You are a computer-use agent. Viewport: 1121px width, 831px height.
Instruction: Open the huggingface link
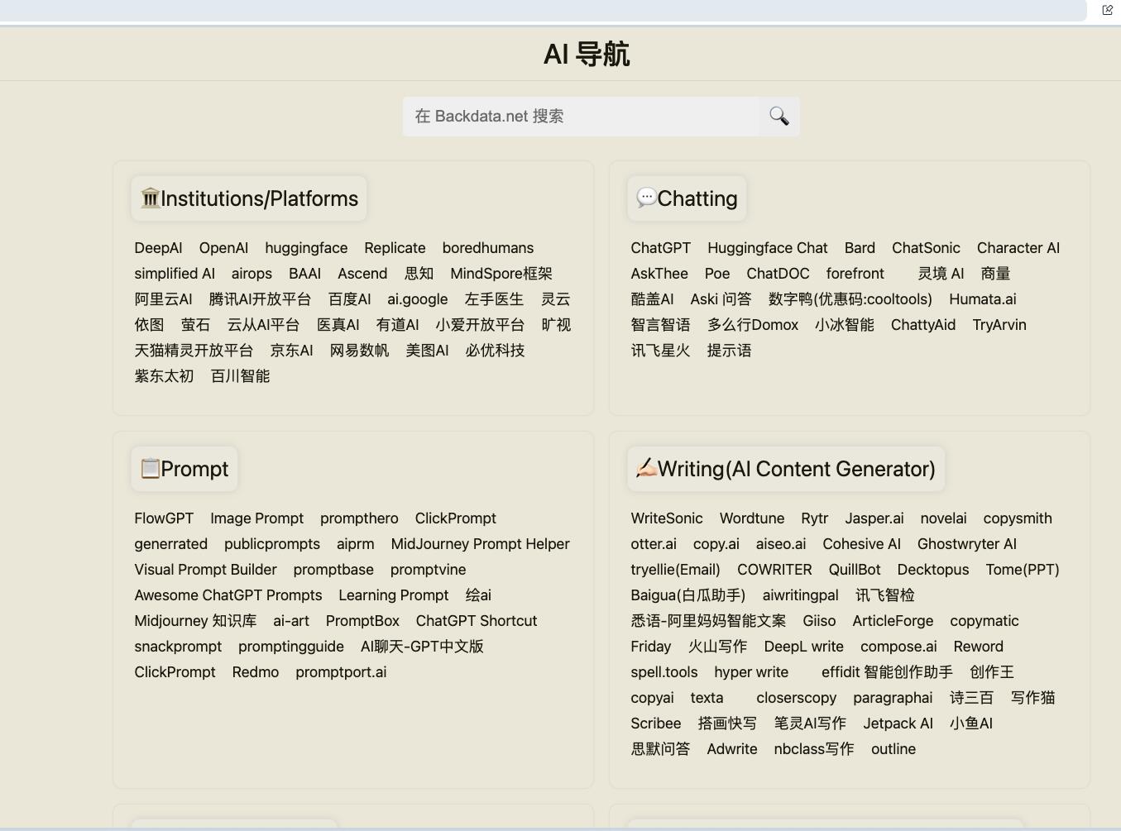tap(306, 248)
